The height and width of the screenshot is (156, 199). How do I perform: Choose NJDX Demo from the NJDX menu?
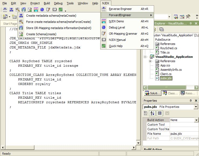pos(127,21)
